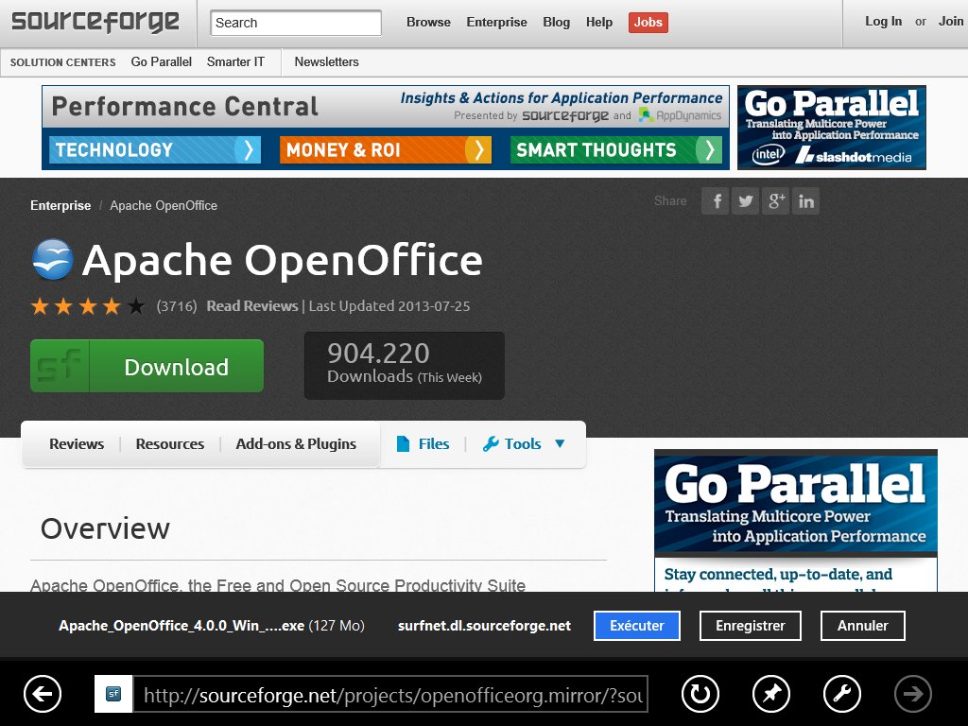Open the large Go Parallel sidebar ad
Viewport: 968px width, 726px height.
click(796, 520)
